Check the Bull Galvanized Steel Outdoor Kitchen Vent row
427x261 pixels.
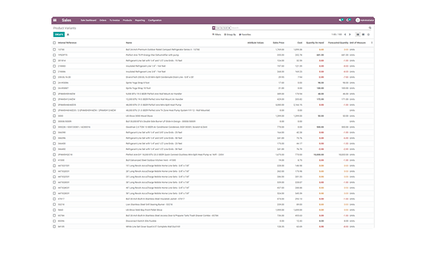coord(54,160)
